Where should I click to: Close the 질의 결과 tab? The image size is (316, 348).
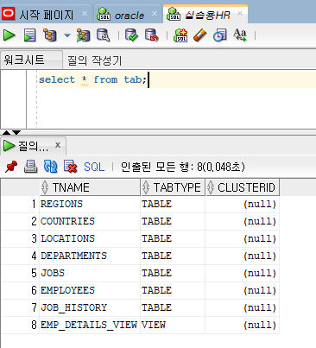[58, 145]
